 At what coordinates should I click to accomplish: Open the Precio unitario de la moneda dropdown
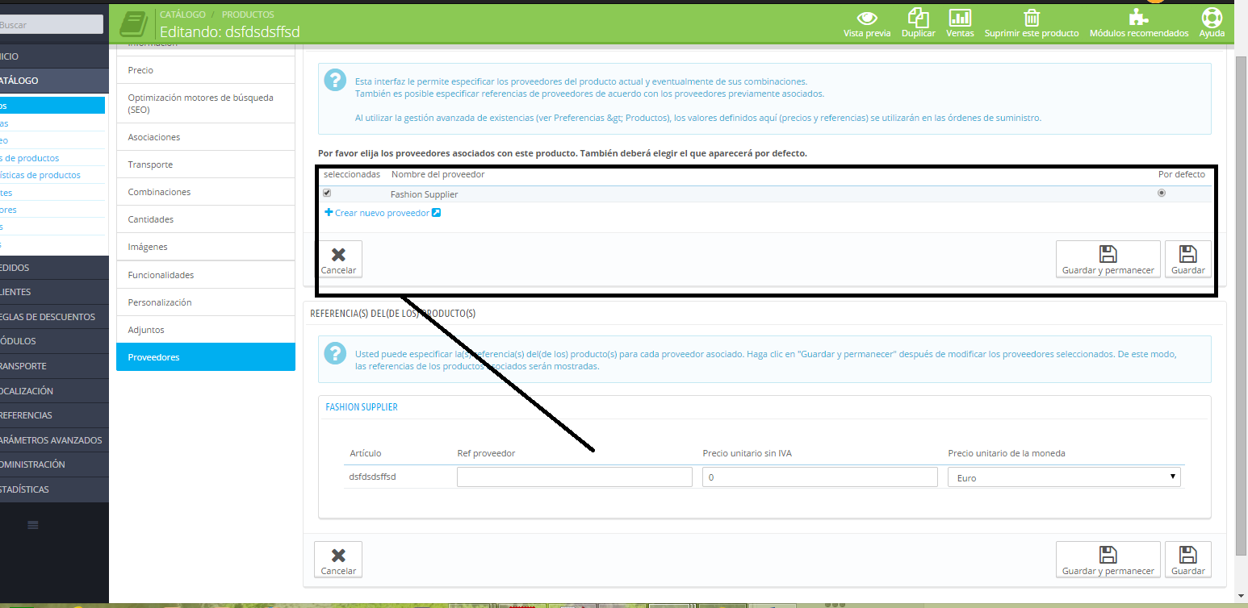(1063, 477)
